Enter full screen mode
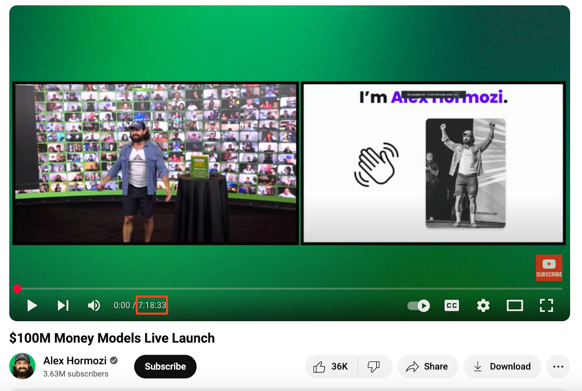582x391 pixels. click(x=546, y=305)
